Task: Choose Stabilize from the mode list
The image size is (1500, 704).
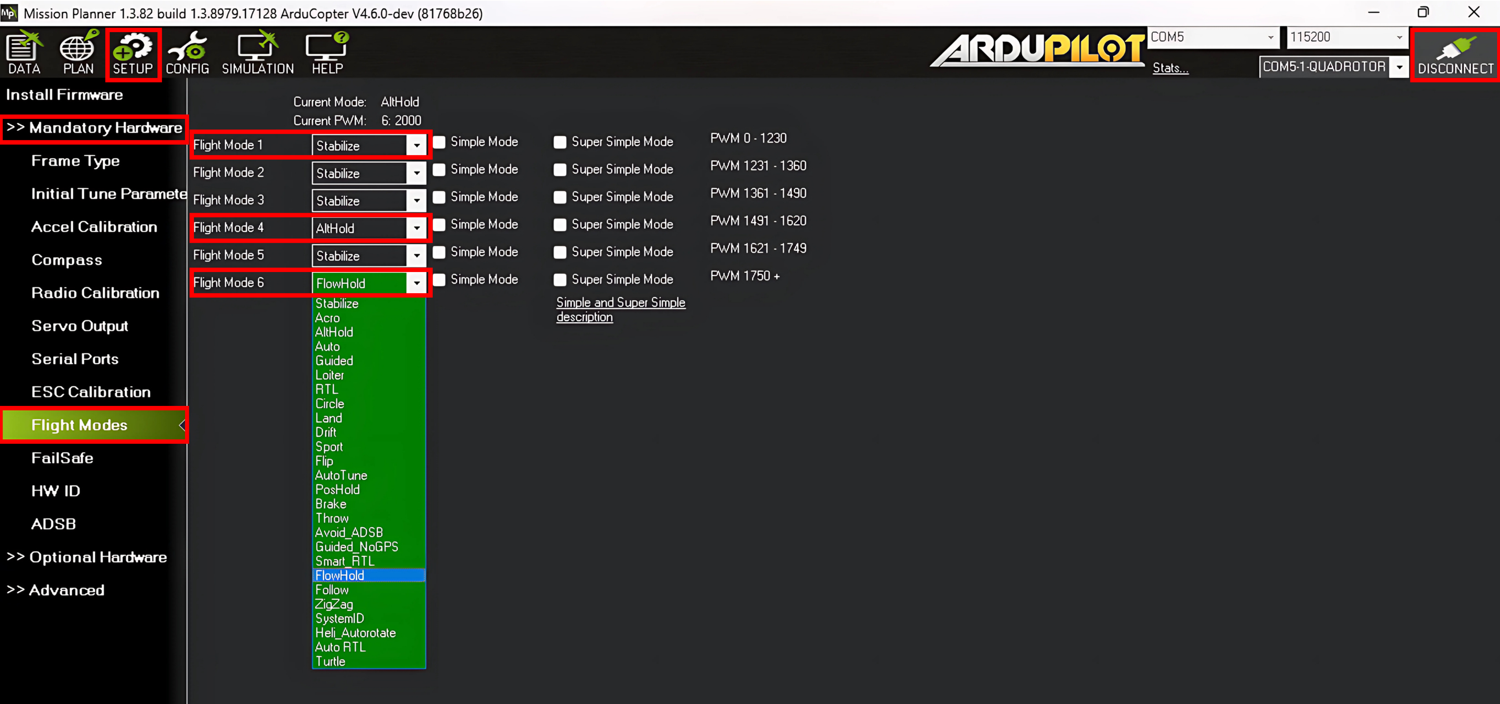Action: coord(368,304)
